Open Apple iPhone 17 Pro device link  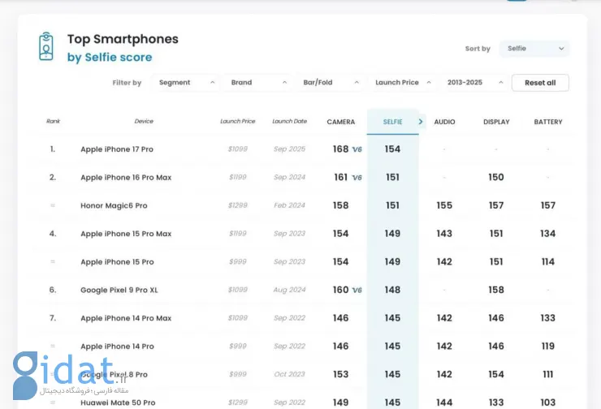tap(117, 149)
